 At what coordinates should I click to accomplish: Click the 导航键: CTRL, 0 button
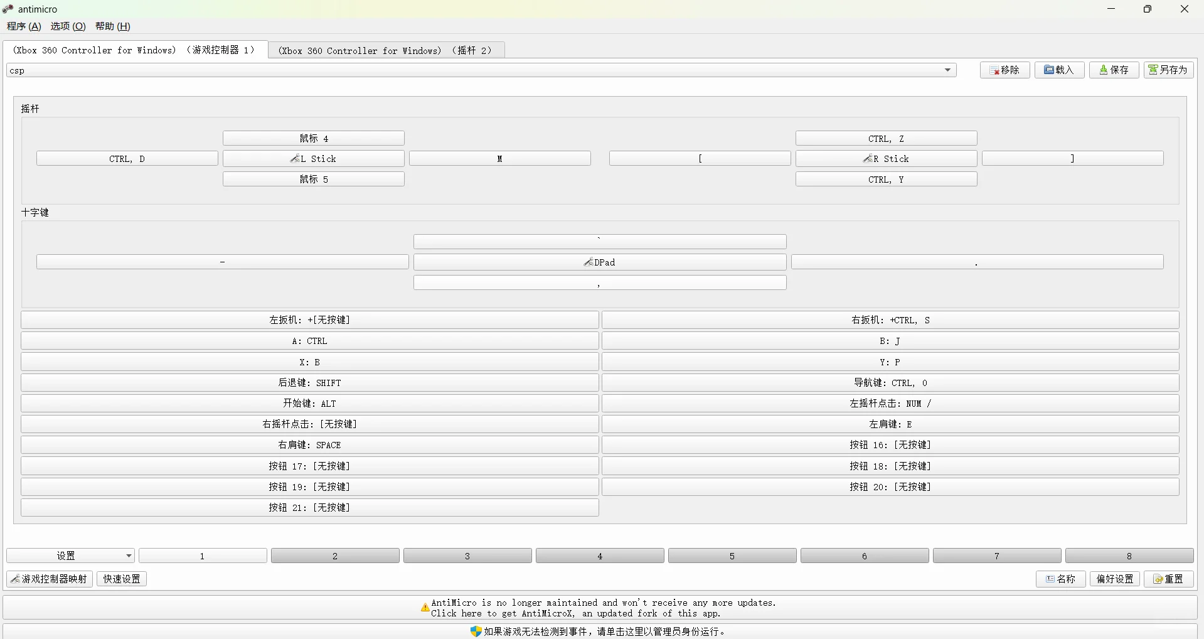891,383
